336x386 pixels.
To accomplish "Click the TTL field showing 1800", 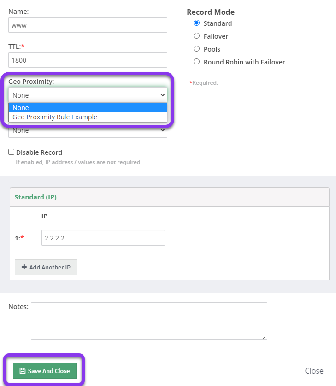I will (88, 60).
